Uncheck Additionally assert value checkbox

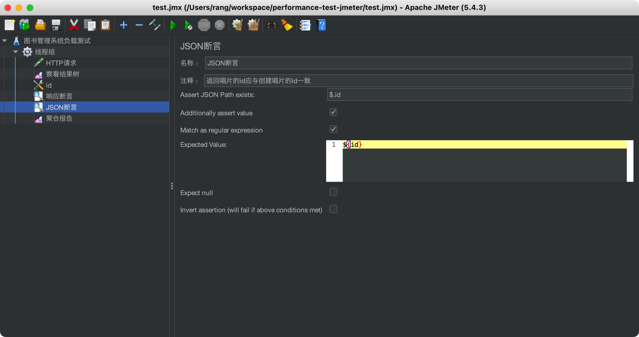[333, 112]
